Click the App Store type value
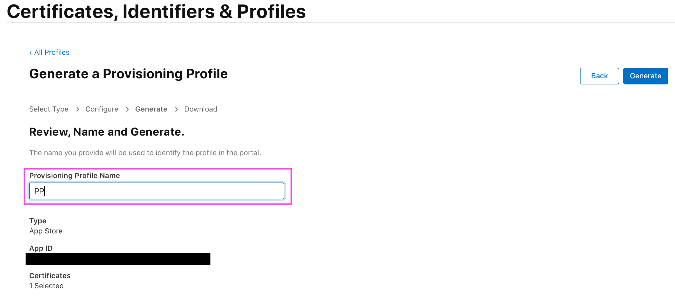Viewport: 675px width, 298px height. click(46, 231)
